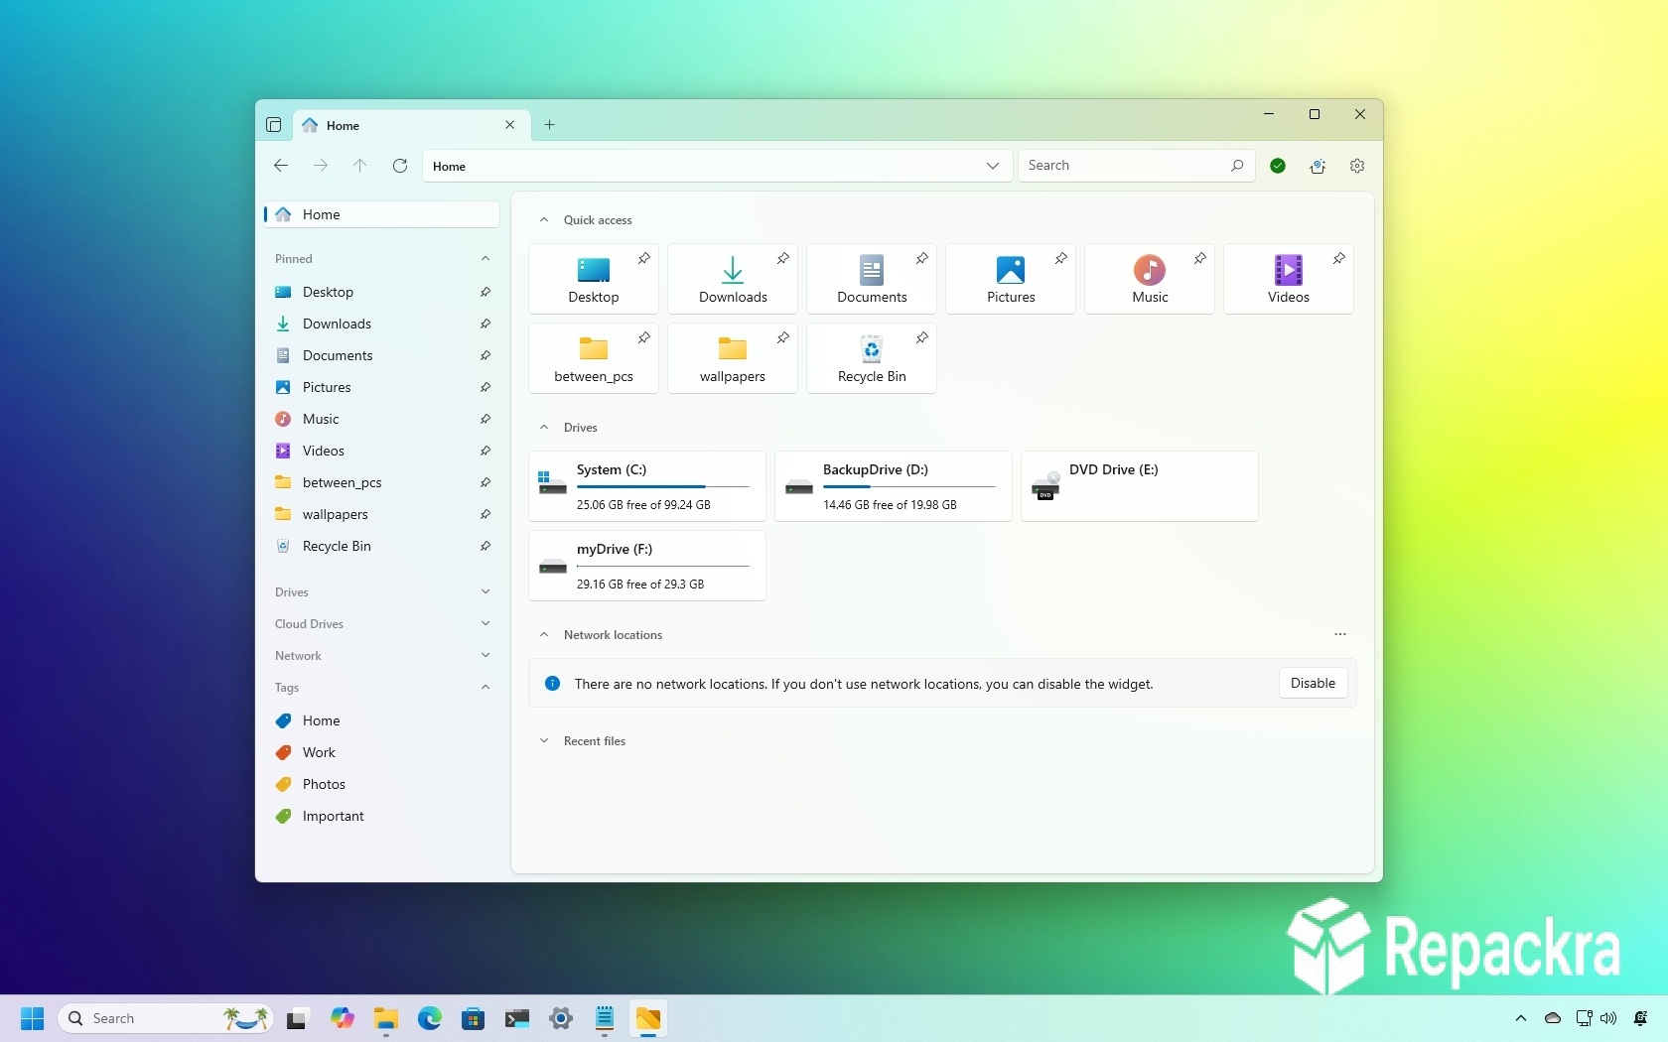Toggle the vertical tabs panel icon

pos(274,125)
